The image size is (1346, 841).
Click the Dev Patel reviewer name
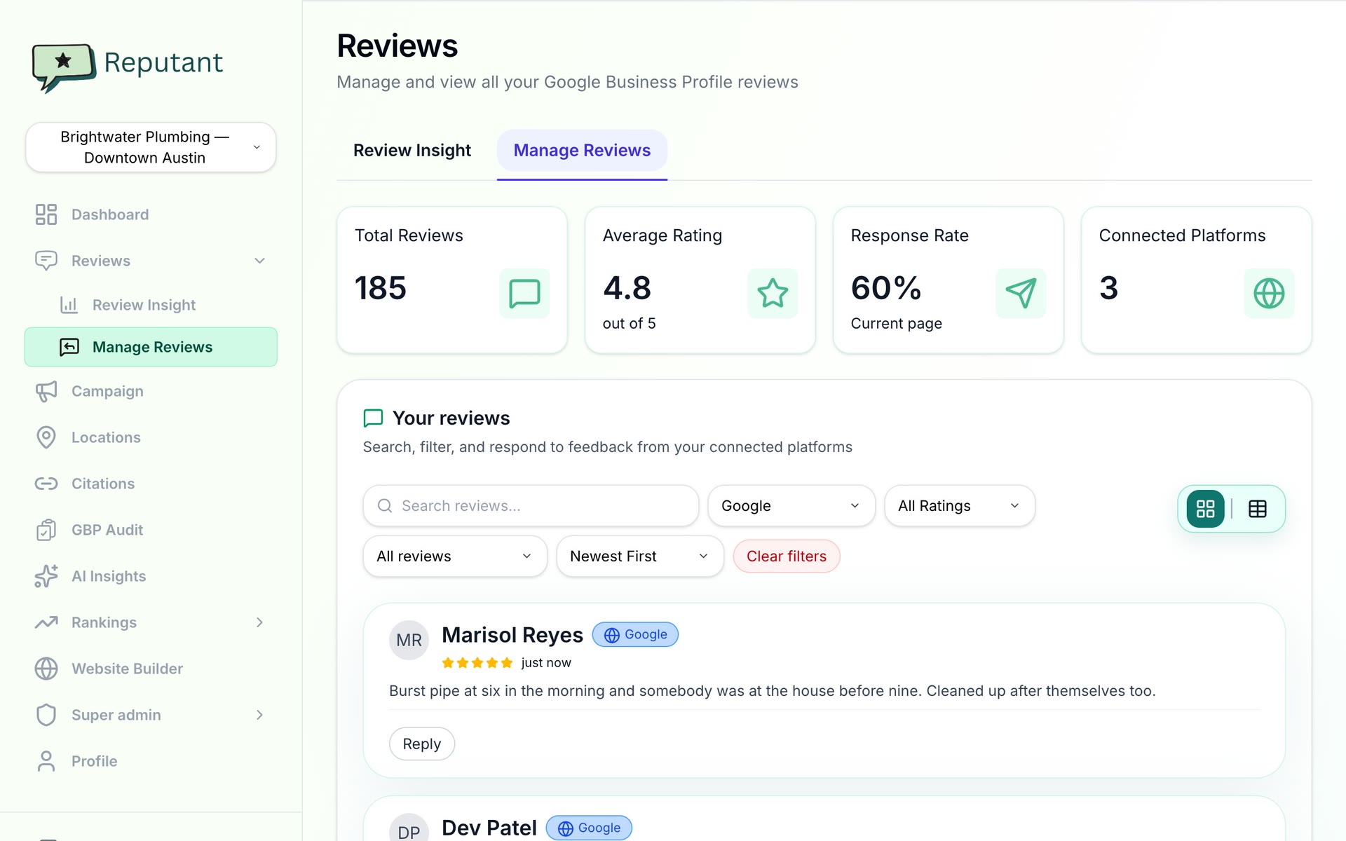tap(489, 828)
